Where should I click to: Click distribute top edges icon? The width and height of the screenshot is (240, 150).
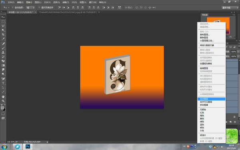(x=90, y=8)
